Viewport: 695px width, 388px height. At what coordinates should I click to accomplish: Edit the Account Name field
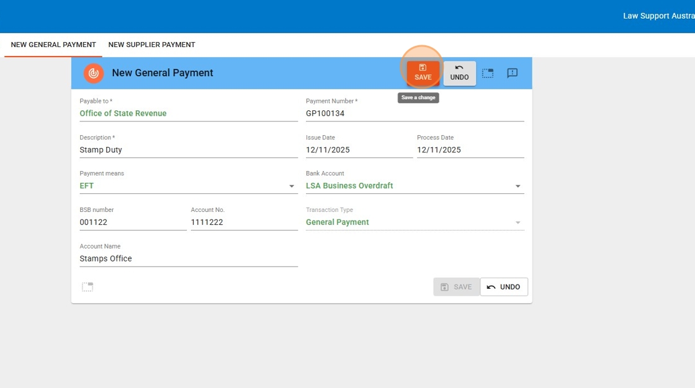pos(188,259)
